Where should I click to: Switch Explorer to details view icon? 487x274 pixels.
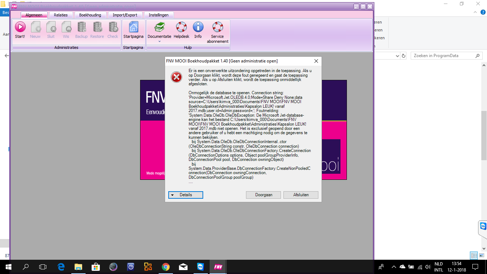[x=474, y=255]
